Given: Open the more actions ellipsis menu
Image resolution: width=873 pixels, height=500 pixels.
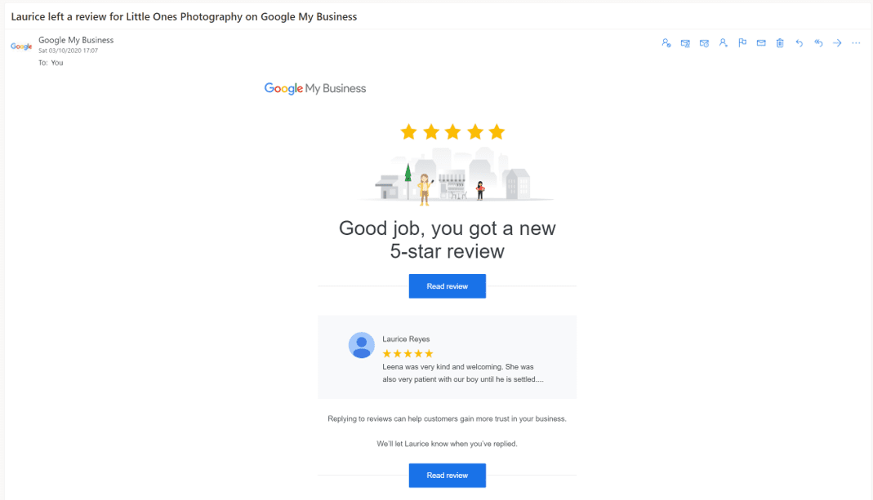Looking at the screenshot, I should click(x=856, y=43).
